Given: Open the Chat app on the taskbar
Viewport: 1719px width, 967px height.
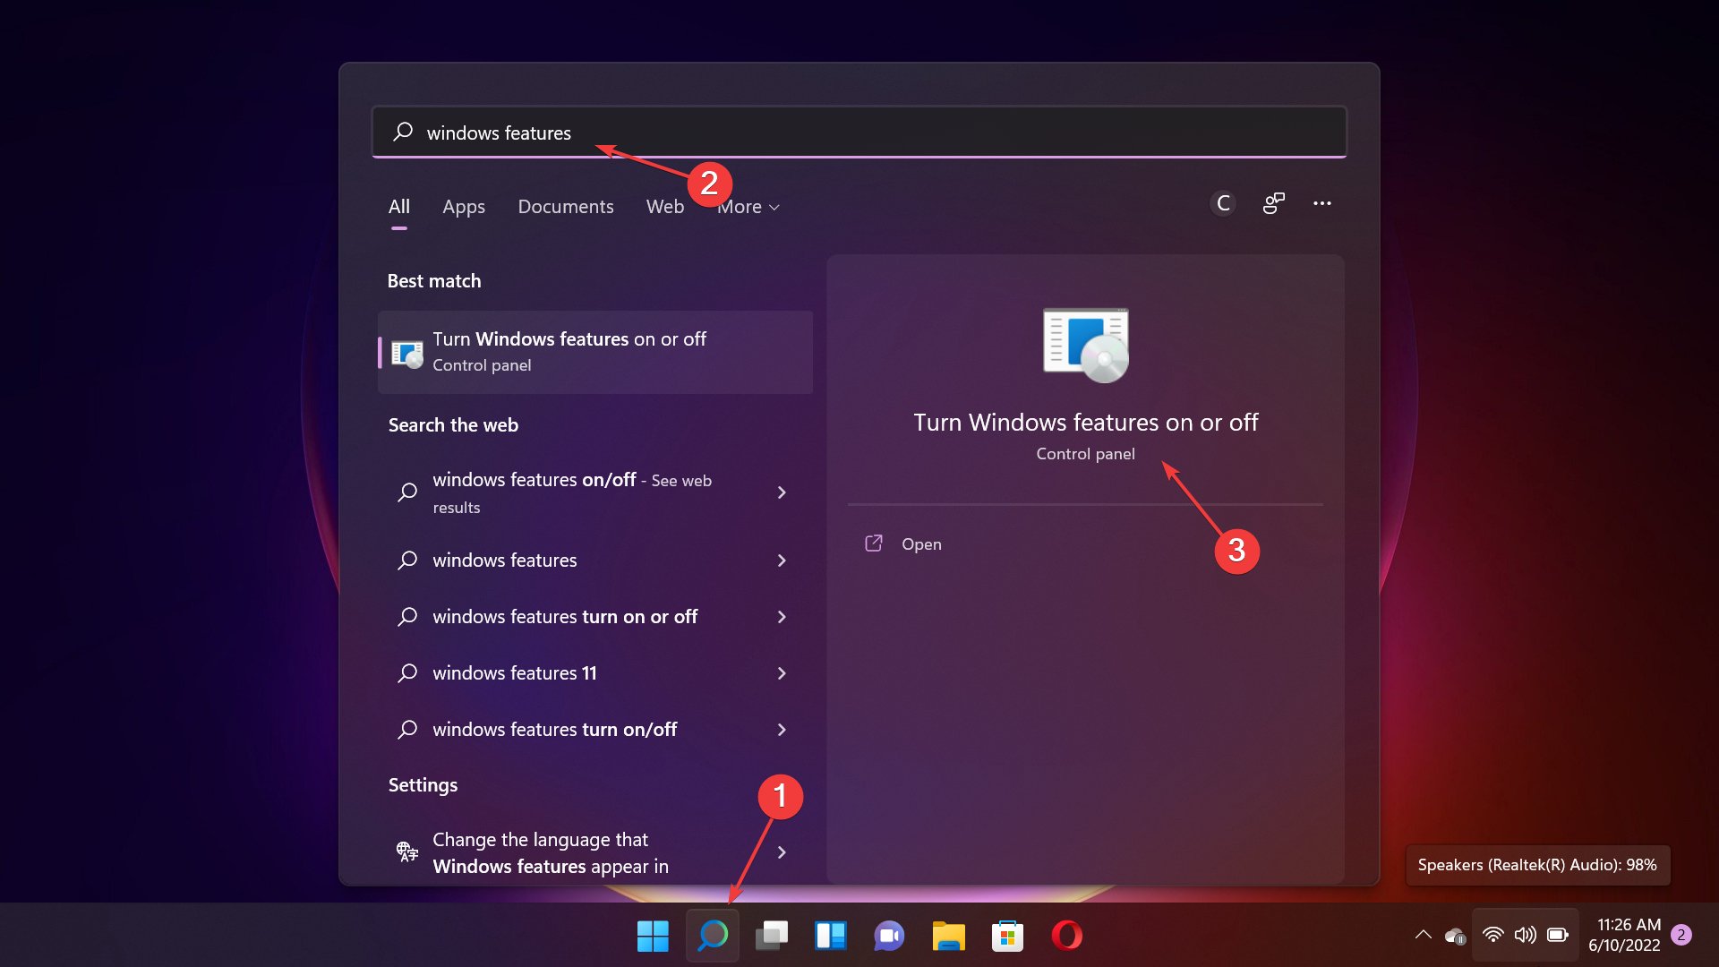Looking at the screenshot, I should [889, 936].
